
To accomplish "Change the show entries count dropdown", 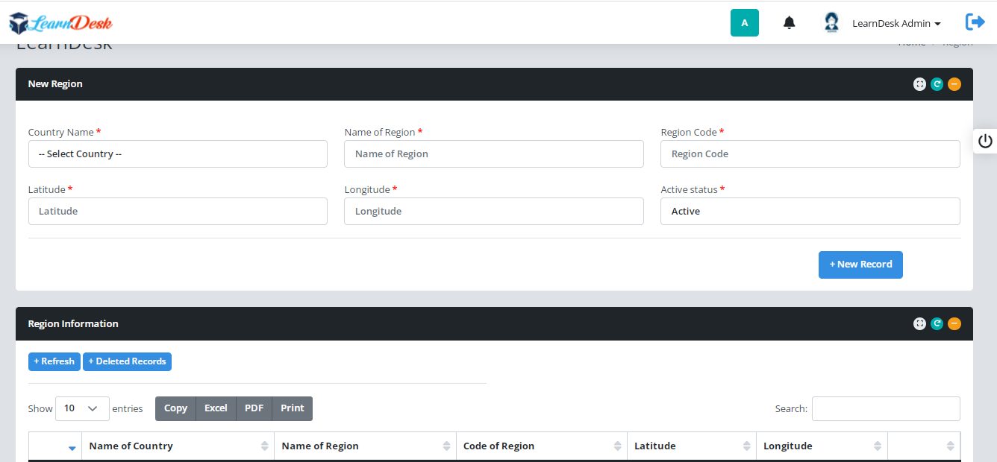I will (82, 408).
